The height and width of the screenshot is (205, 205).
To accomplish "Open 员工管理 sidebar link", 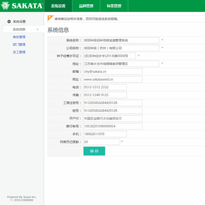I will [19, 52].
